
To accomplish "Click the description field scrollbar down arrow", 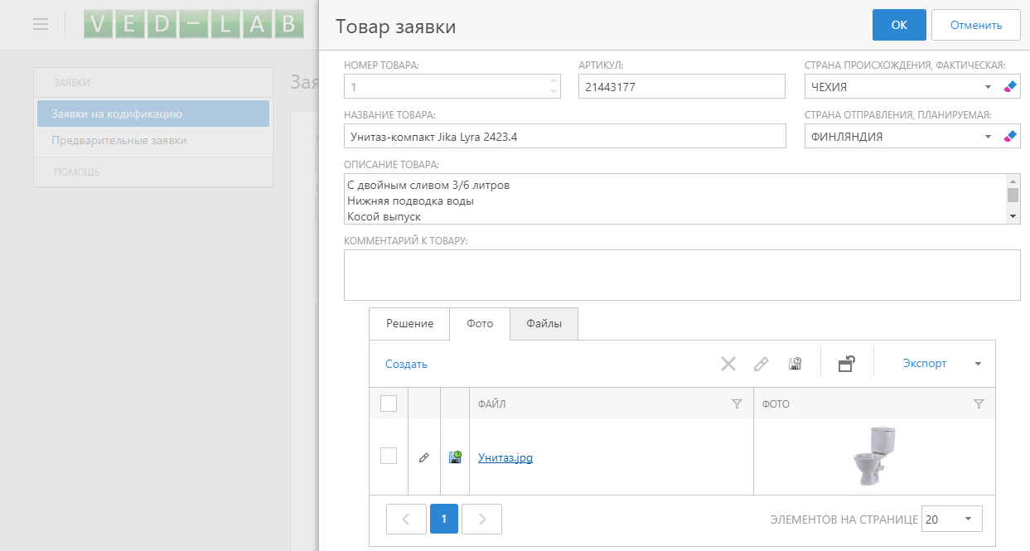I will pyautogui.click(x=1013, y=216).
